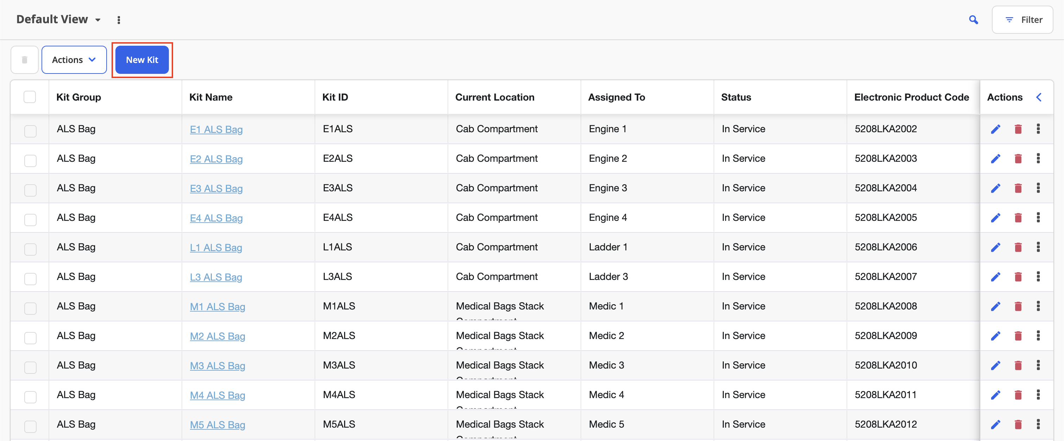Open the E2 ALS Bag link
Viewport: 1064px width, 441px height.
pos(216,159)
